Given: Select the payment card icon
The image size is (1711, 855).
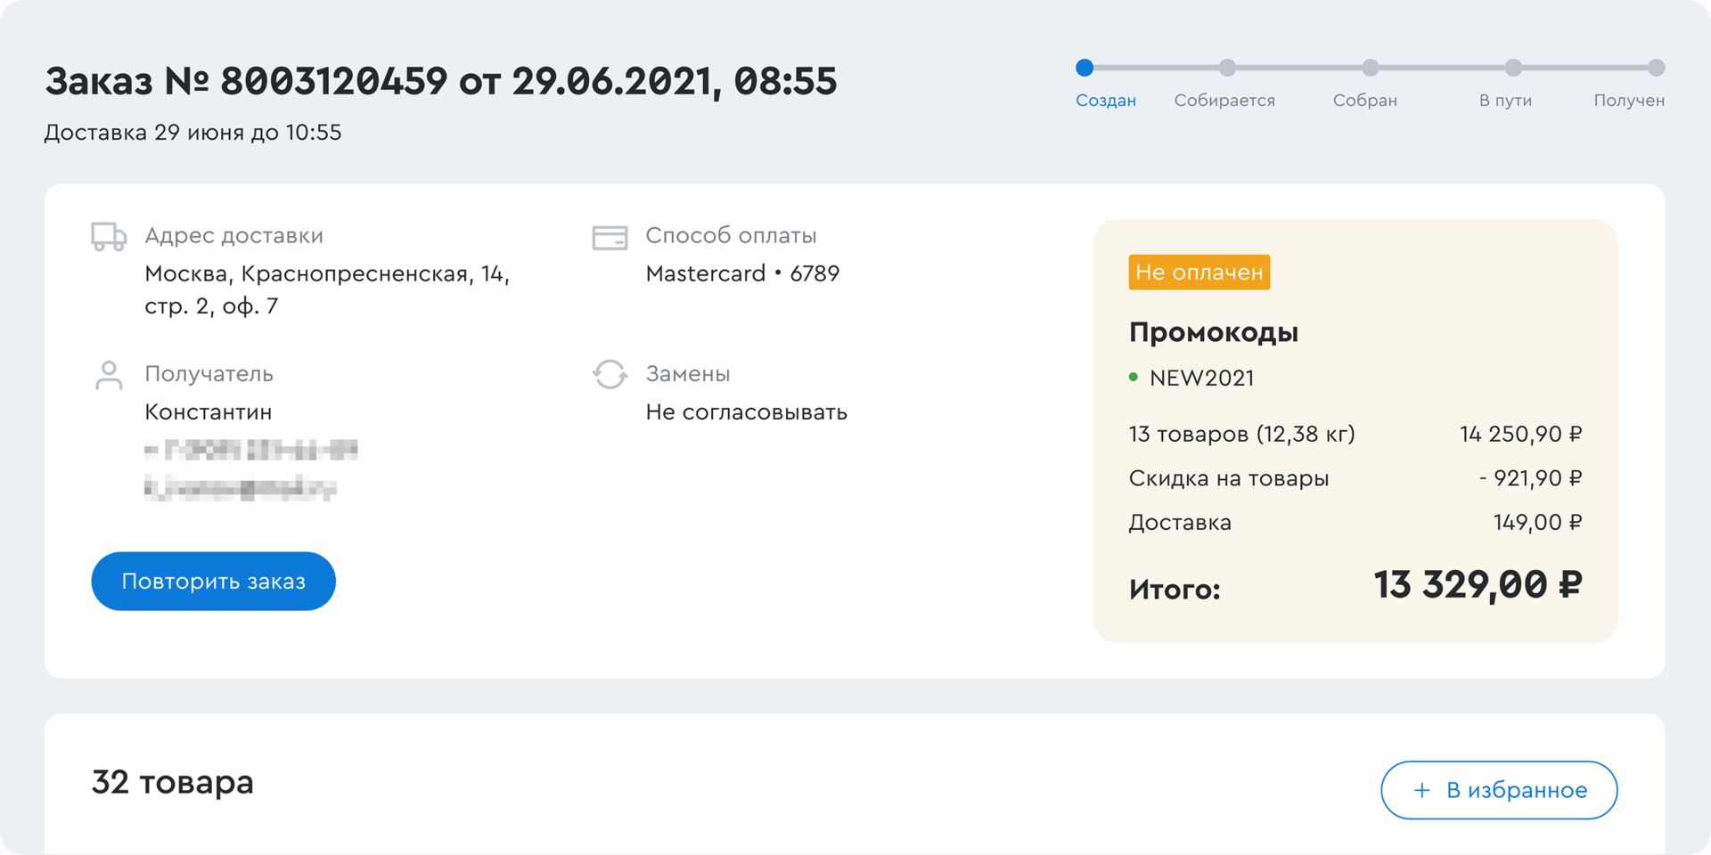Looking at the screenshot, I should (x=610, y=235).
